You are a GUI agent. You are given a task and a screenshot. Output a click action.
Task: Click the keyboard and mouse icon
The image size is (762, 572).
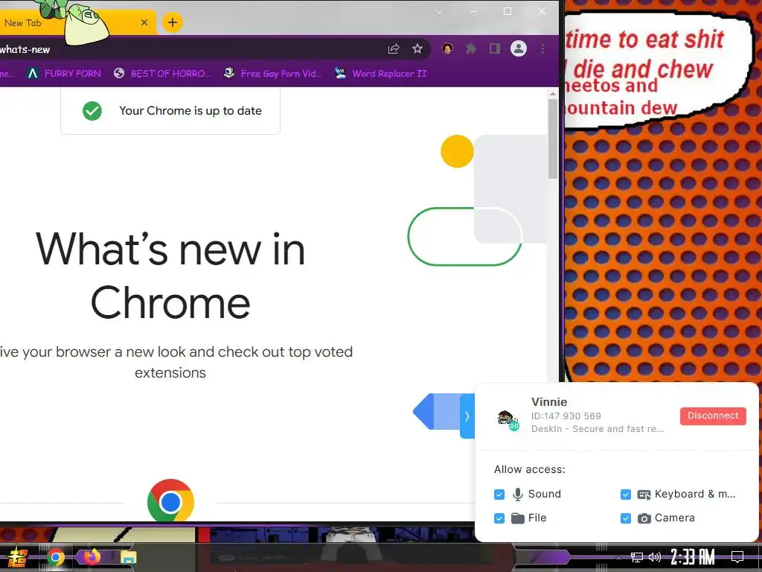644,495
